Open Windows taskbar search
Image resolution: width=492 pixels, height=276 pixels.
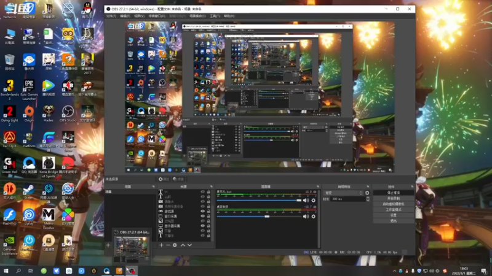tap(18, 271)
